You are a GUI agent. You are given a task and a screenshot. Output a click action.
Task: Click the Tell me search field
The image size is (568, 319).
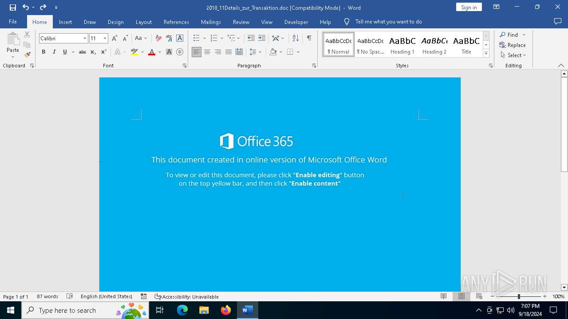tap(388, 22)
